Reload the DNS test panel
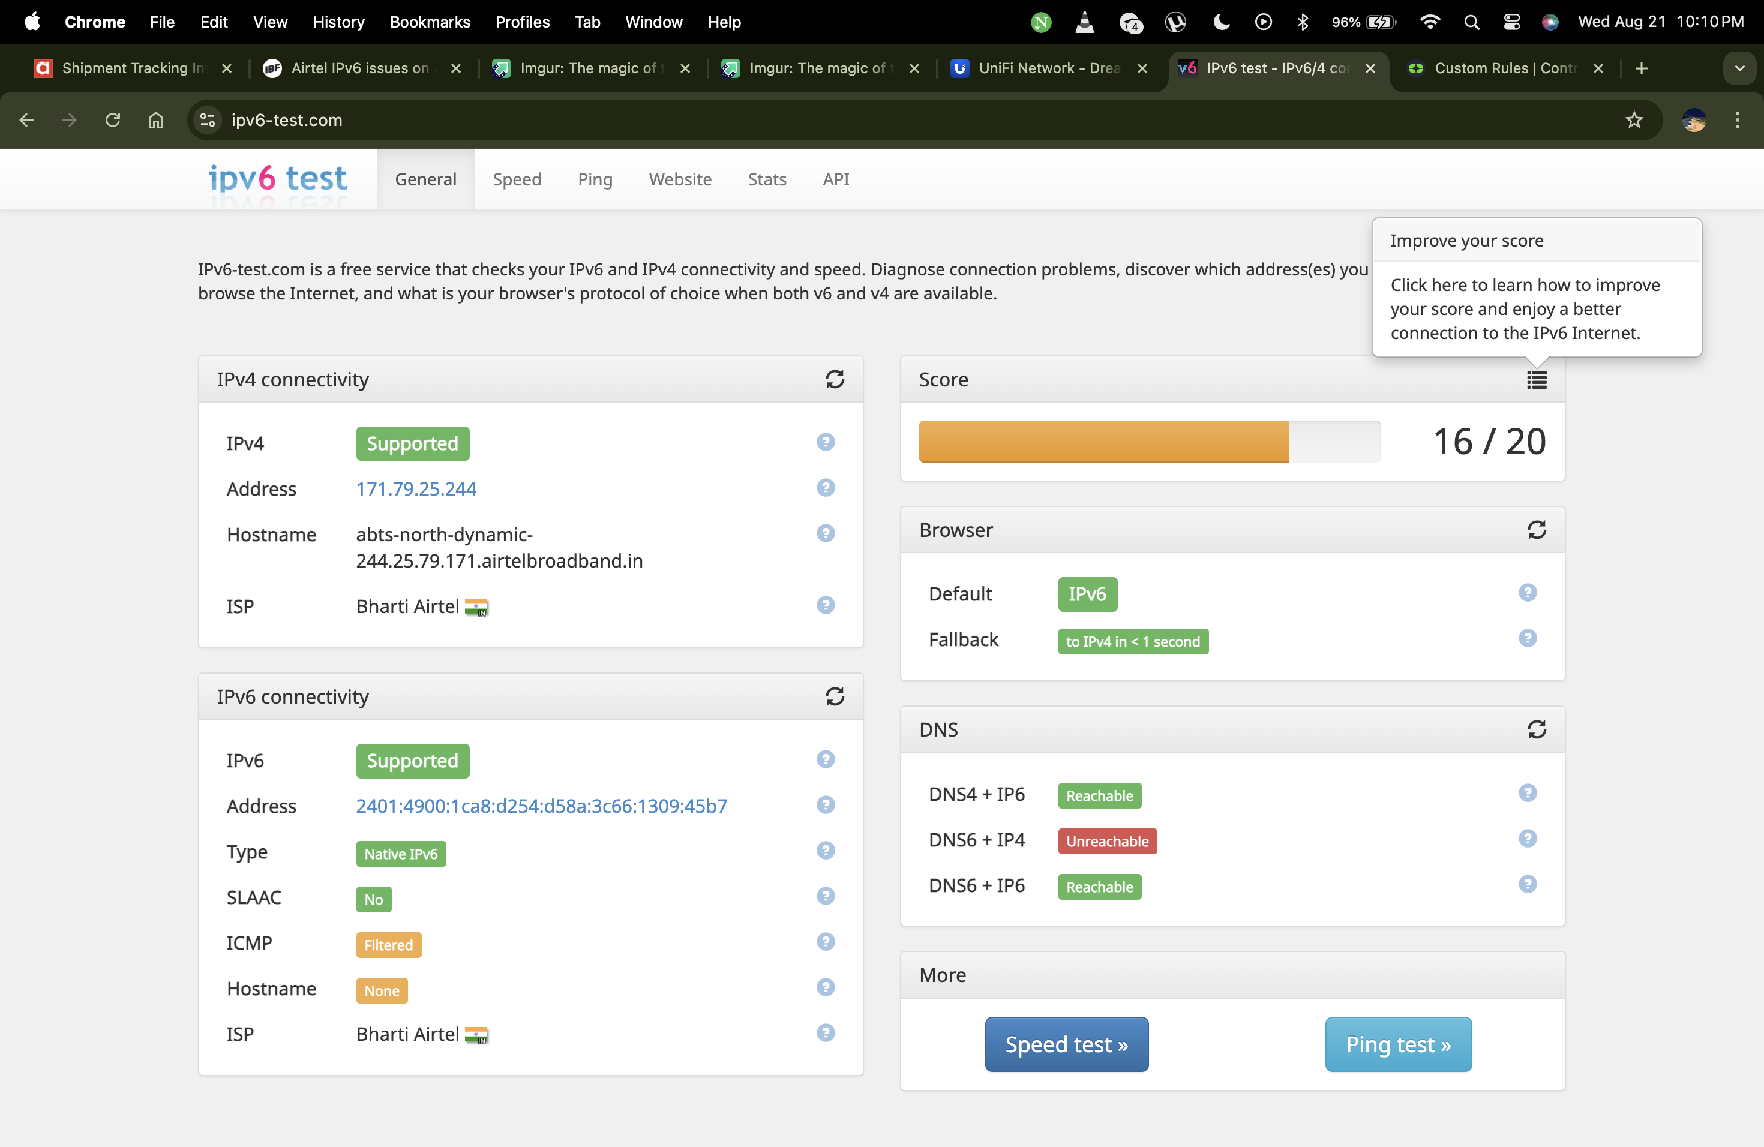The height and width of the screenshot is (1147, 1764). 1537,730
